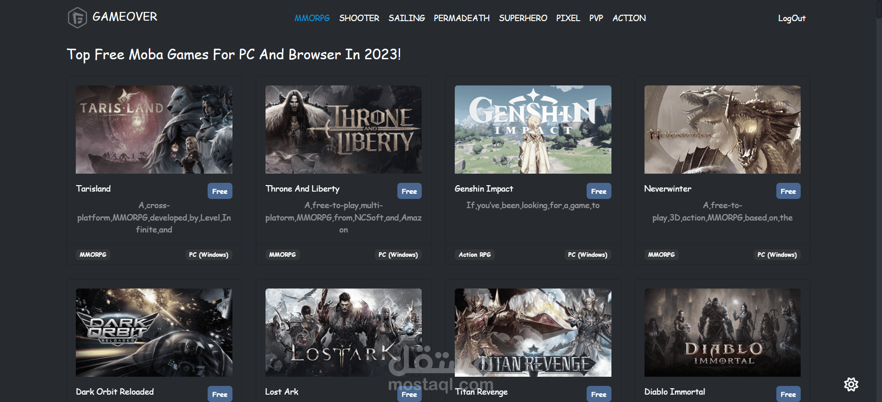Click the Free badge on Dark Orbit Reloaded
This screenshot has width=882, height=402.
pyautogui.click(x=220, y=394)
